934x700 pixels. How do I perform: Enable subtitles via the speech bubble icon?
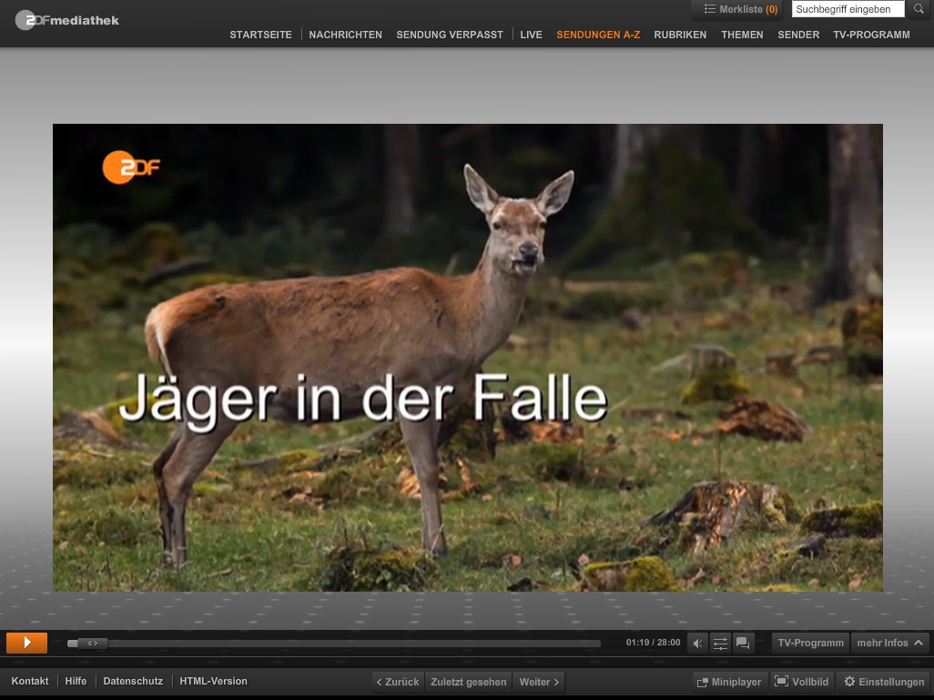(x=743, y=643)
